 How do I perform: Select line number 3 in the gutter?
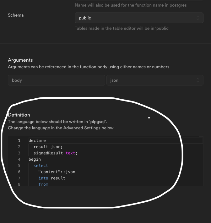coord(19,153)
